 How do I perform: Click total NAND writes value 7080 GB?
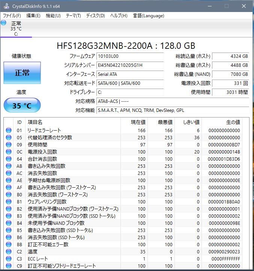230,74
